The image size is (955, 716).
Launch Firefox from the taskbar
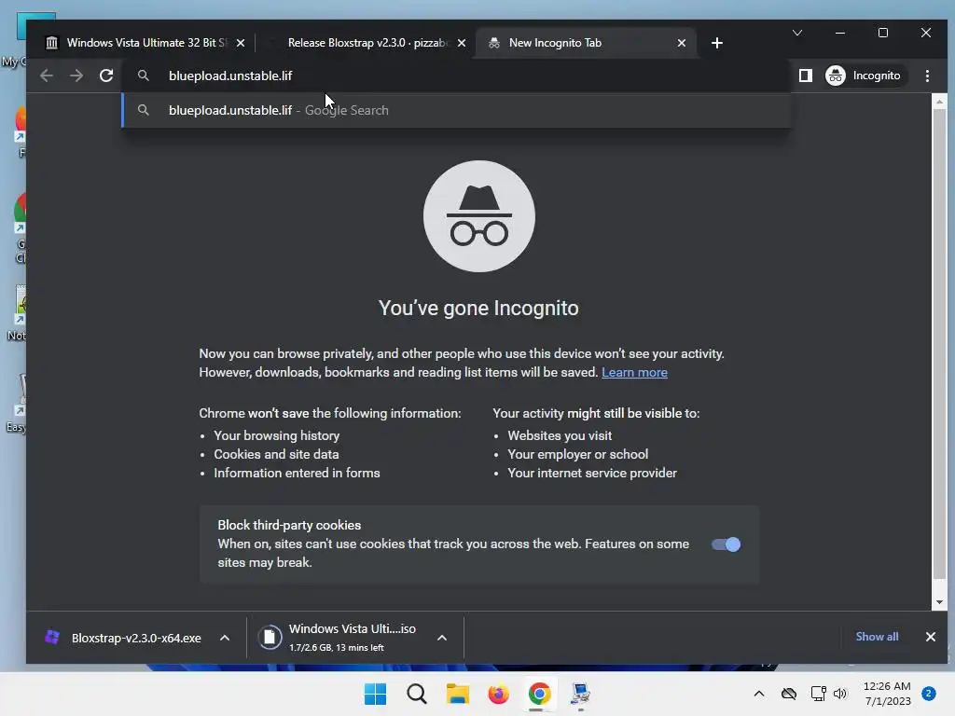pyautogui.click(x=498, y=694)
